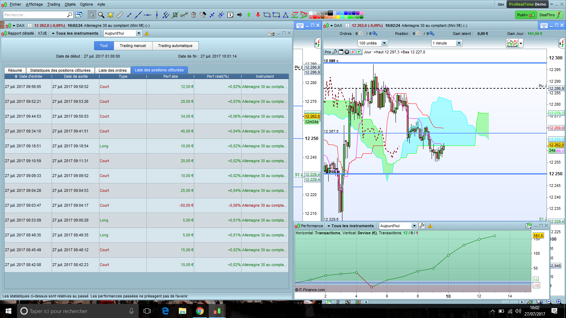Toggle the Trading manuel filter
The image size is (566, 318).
click(x=133, y=46)
